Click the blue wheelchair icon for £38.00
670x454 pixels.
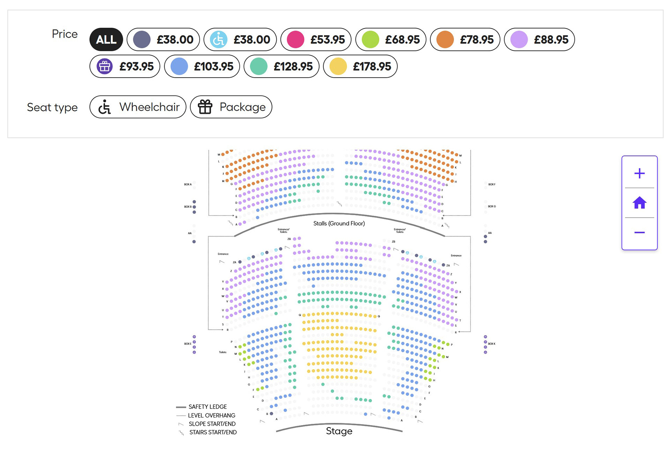point(218,39)
